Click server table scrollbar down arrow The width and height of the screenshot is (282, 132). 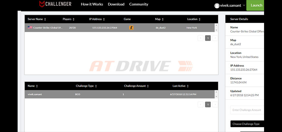(x=216, y=30)
